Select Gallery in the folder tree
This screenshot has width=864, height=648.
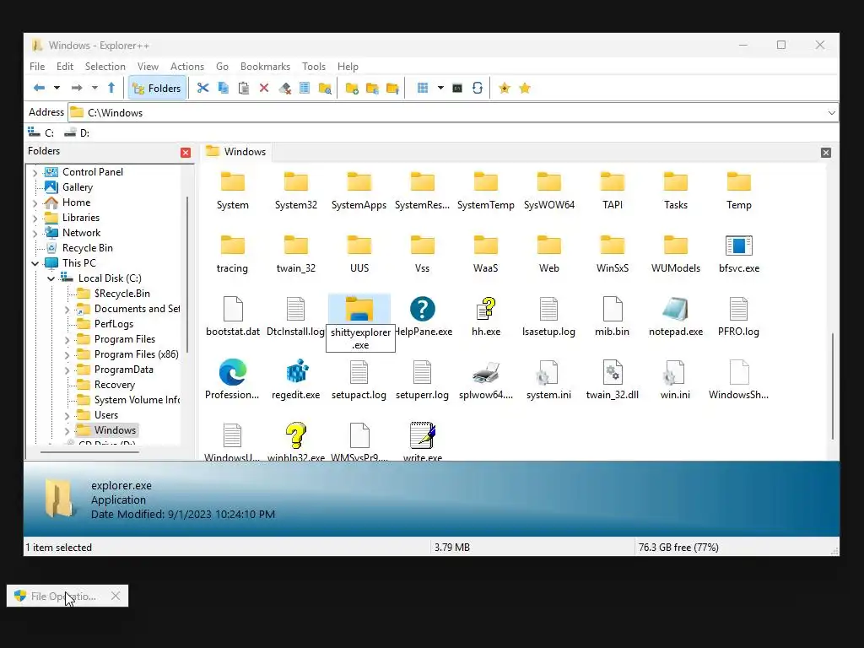[77, 187]
